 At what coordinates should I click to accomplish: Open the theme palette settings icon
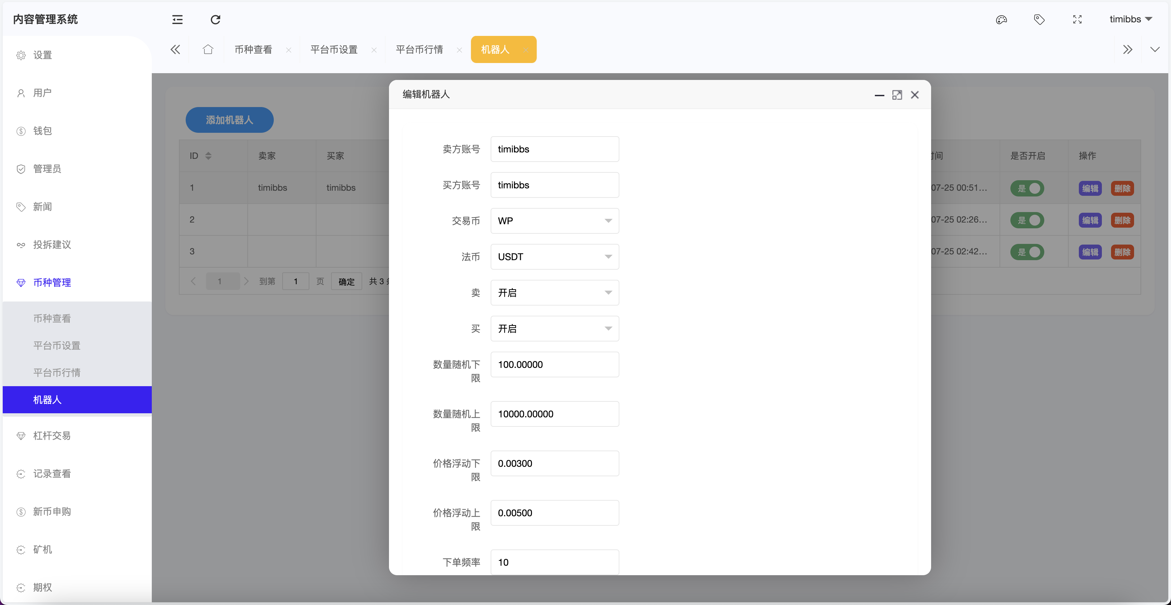point(1002,20)
